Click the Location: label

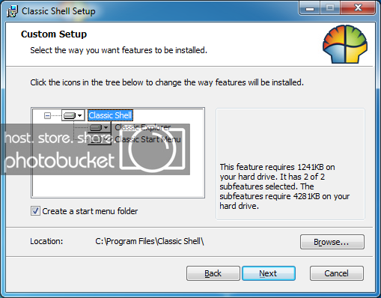pos(46,241)
